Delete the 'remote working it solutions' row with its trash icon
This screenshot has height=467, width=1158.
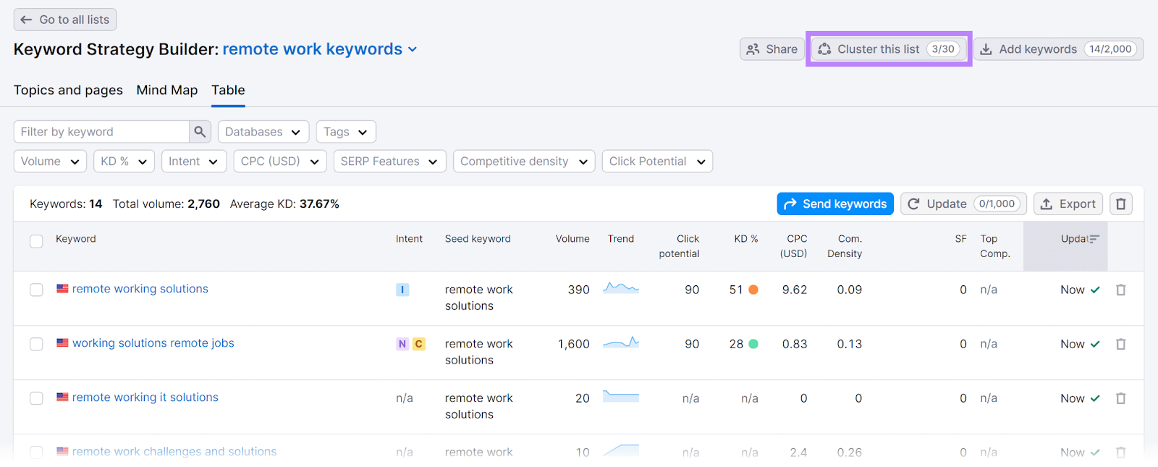click(x=1120, y=398)
